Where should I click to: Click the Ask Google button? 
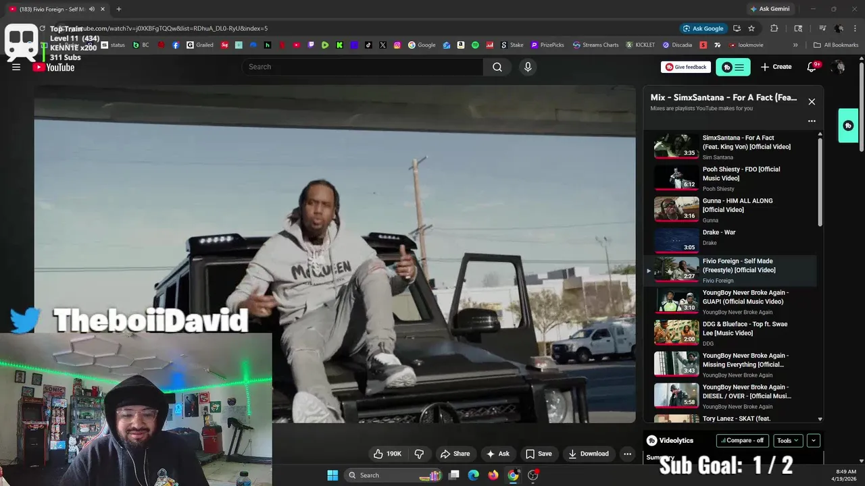703,28
